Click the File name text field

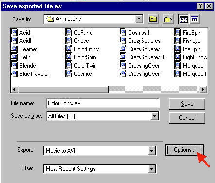click(x=103, y=103)
